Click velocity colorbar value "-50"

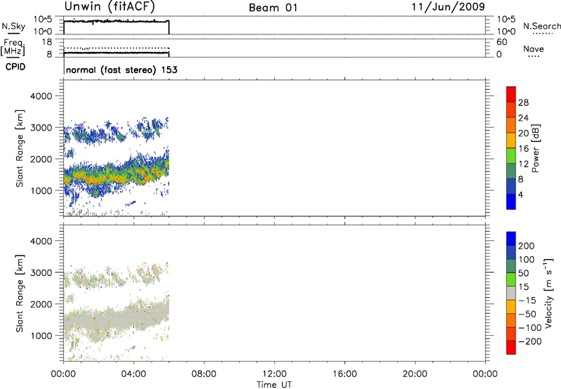click(x=527, y=314)
